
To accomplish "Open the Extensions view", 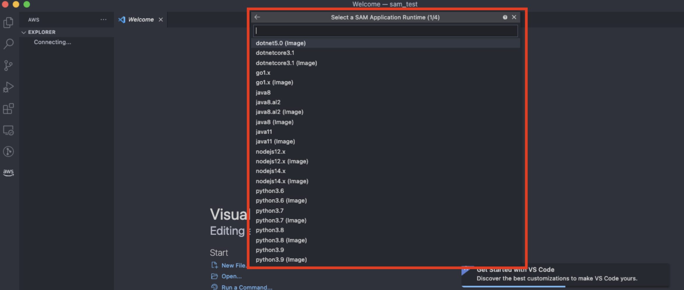I will click(8, 109).
